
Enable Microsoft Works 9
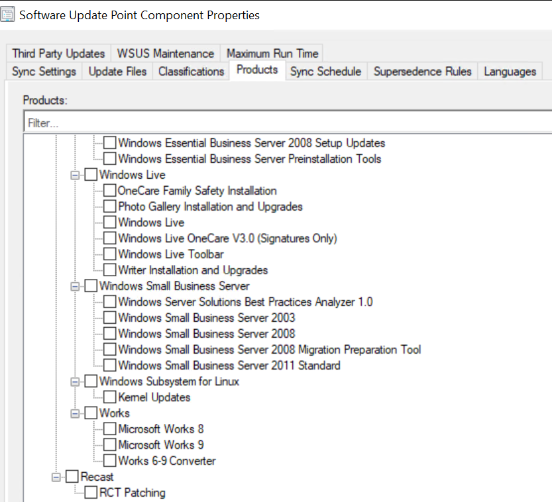click(109, 444)
